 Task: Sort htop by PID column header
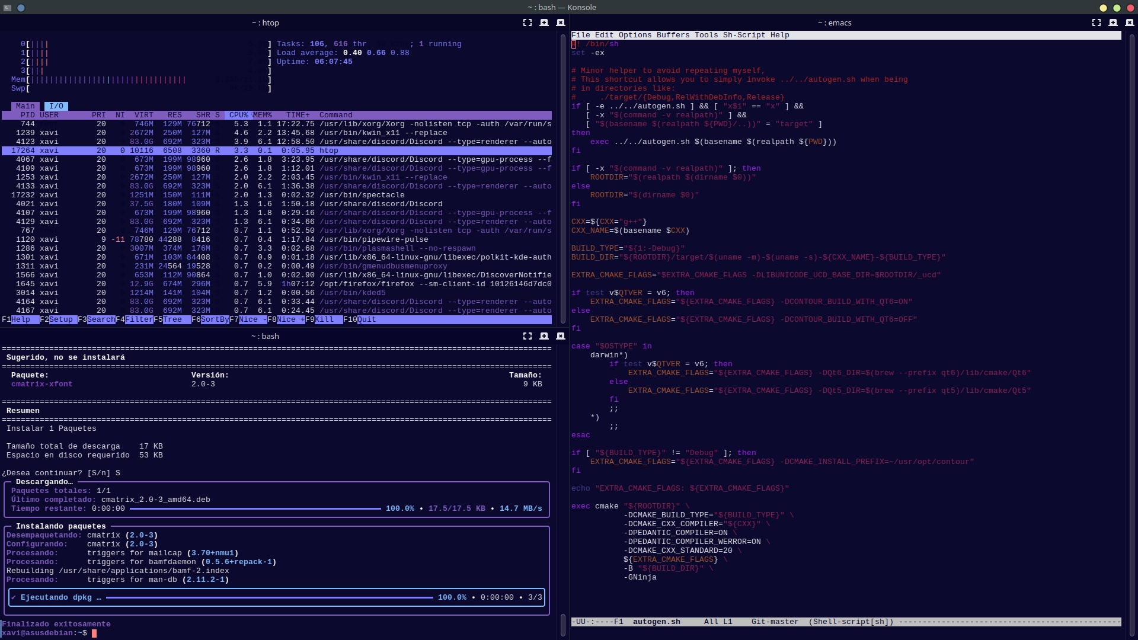pos(28,115)
